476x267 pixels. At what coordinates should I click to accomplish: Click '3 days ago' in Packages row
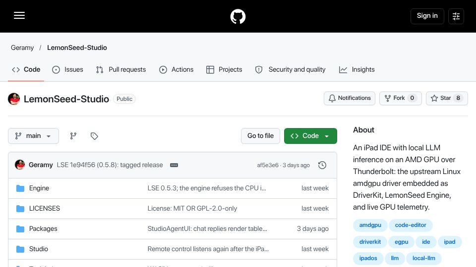coord(313,229)
